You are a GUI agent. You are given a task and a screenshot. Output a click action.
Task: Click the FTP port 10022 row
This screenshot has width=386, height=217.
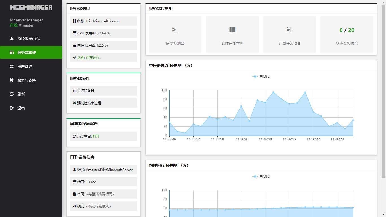103,182
